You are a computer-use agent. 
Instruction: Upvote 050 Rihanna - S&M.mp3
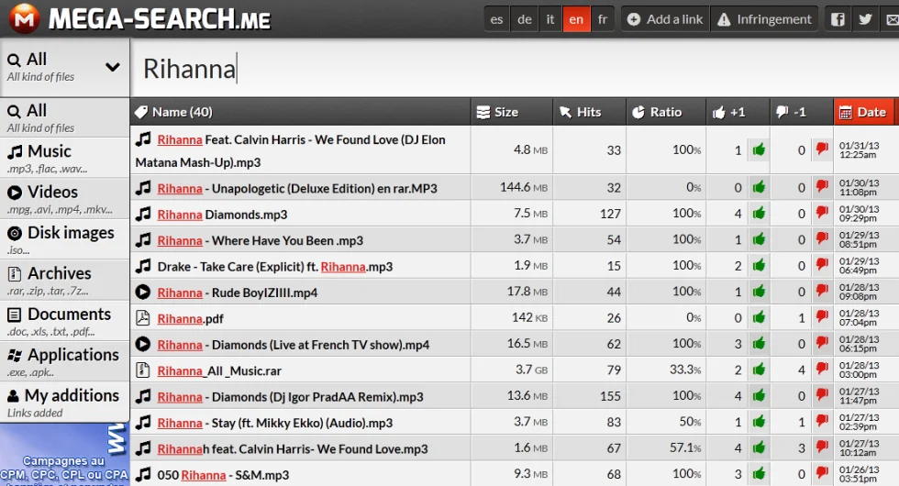pyautogui.click(x=759, y=474)
